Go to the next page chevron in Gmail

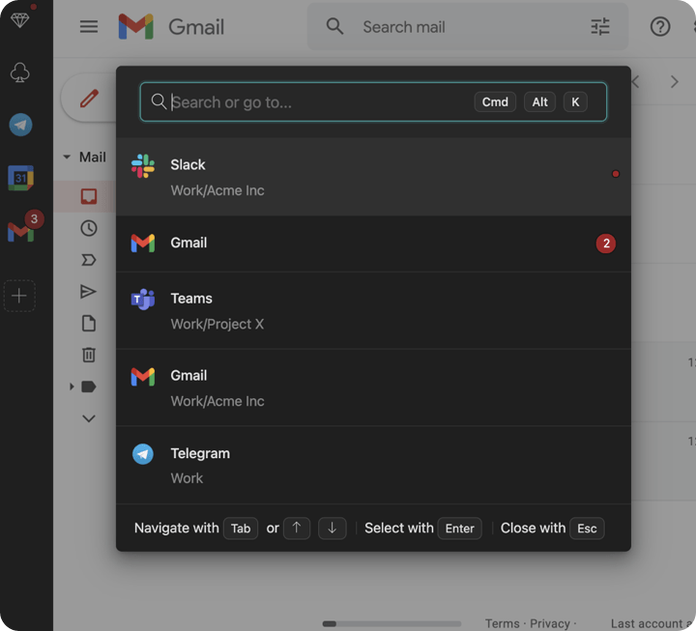click(675, 81)
